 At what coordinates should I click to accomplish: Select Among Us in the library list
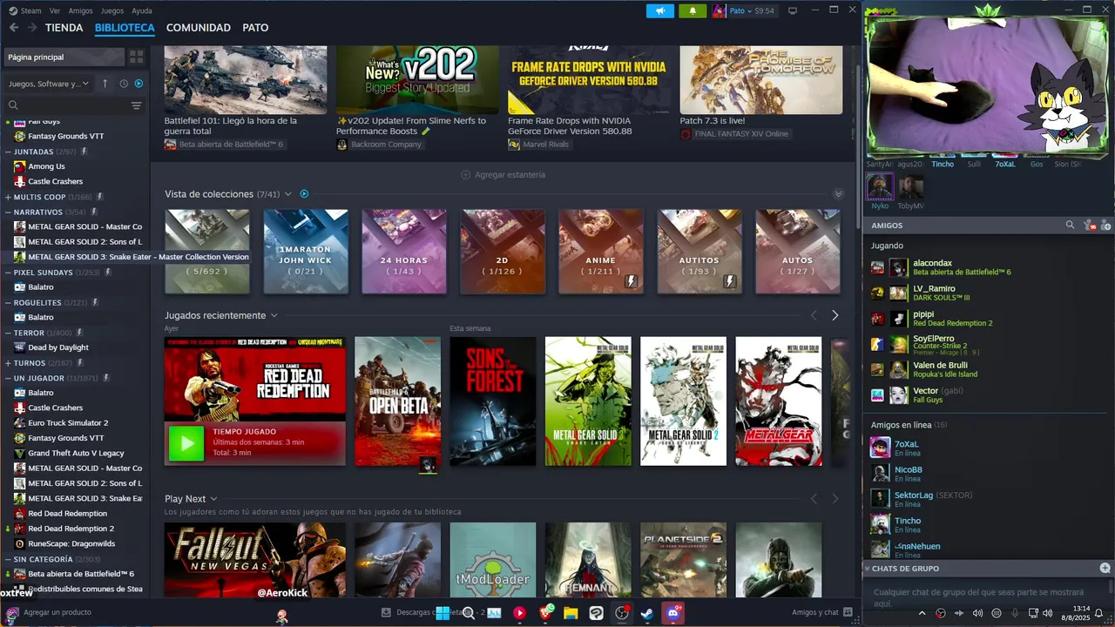(x=46, y=166)
